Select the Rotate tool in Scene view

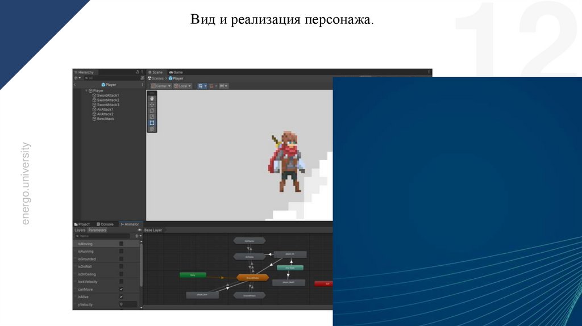click(152, 111)
